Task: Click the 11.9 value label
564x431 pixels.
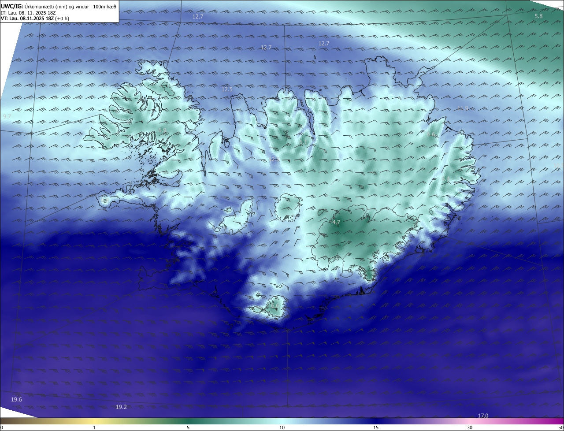Action: (x=463, y=108)
